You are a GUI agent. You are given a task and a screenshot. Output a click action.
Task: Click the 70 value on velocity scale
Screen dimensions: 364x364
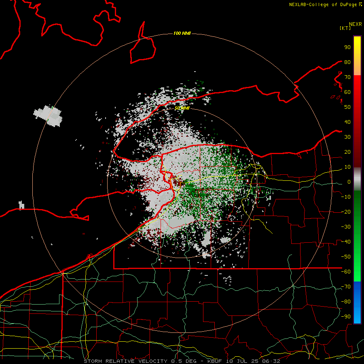(x=347, y=77)
